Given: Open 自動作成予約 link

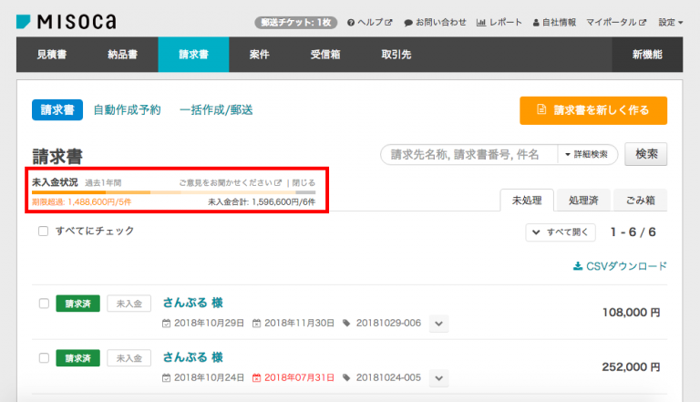Looking at the screenshot, I should click(x=127, y=110).
